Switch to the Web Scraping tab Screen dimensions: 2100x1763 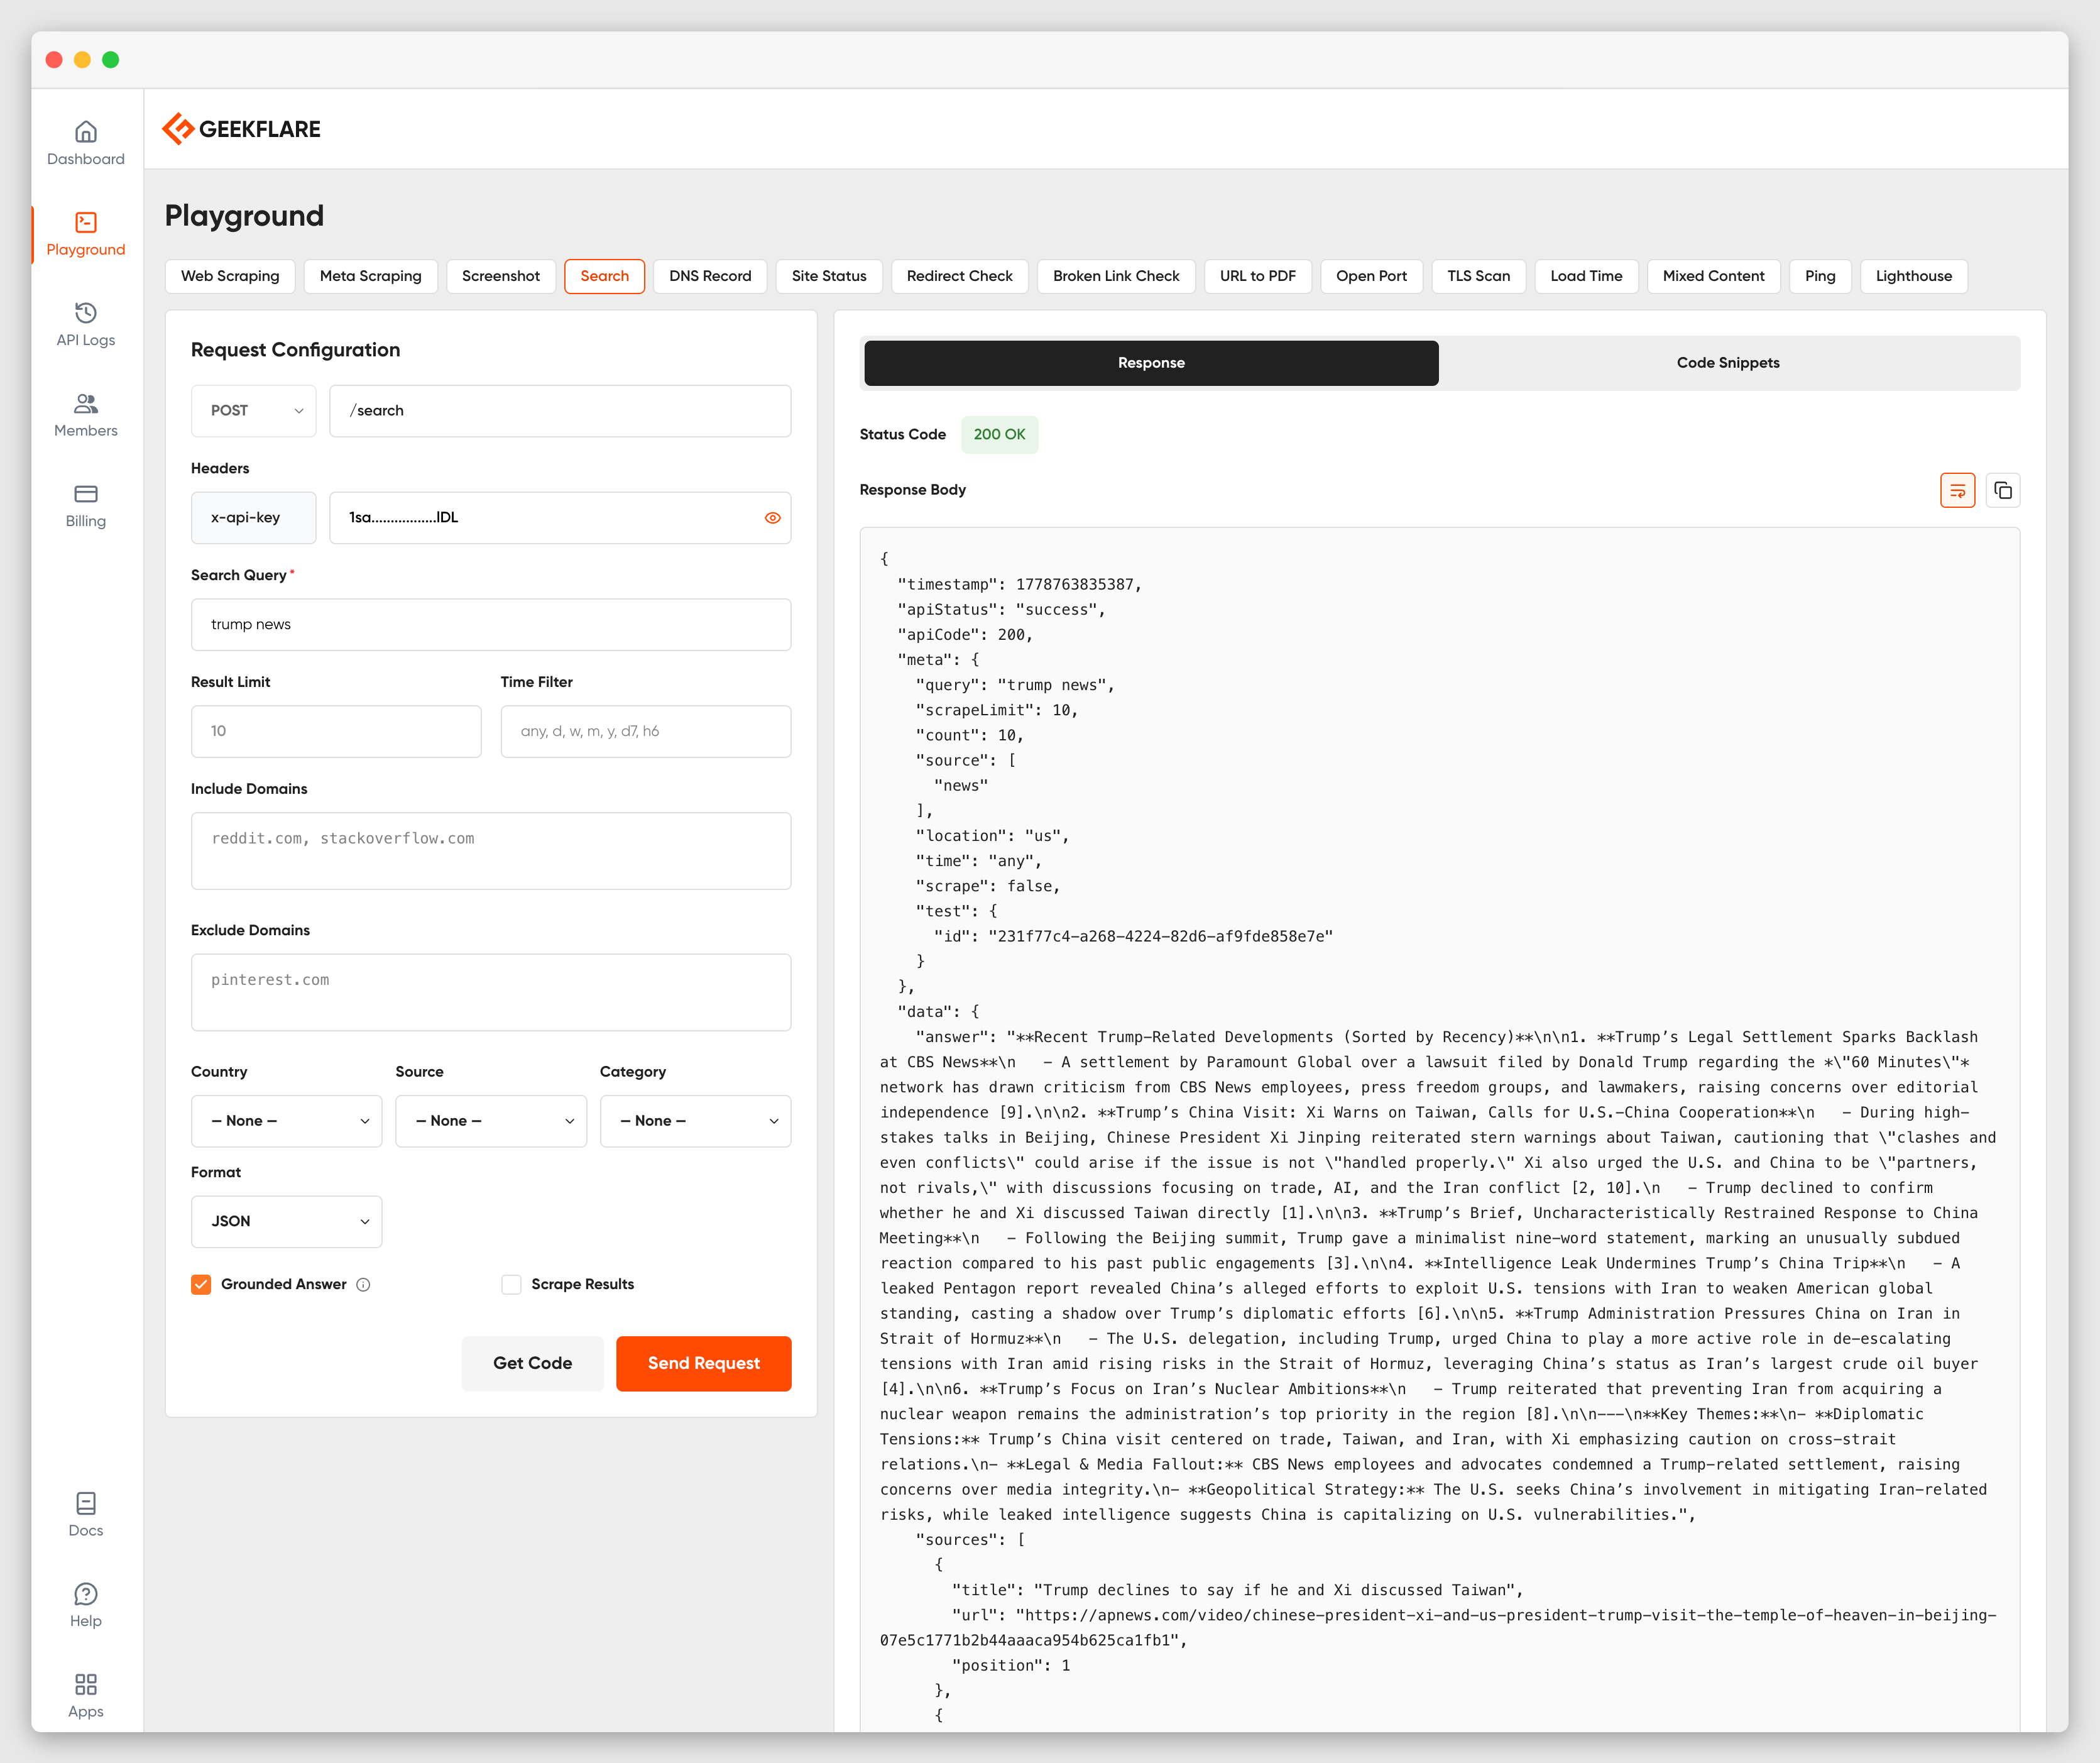[230, 276]
